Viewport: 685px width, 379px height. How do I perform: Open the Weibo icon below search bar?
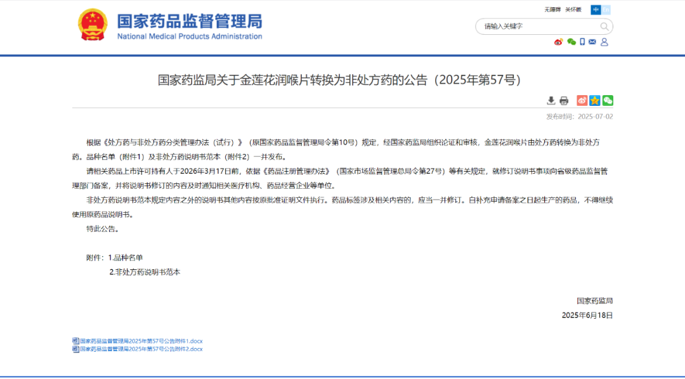[558, 42]
